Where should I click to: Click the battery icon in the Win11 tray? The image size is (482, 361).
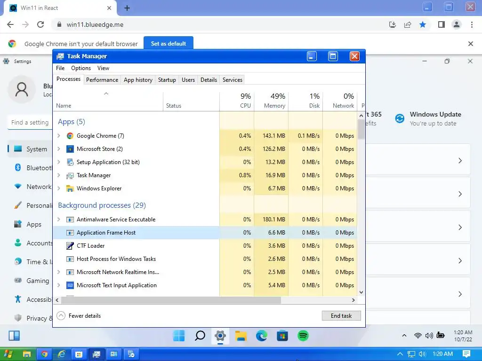[x=441, y=335]
